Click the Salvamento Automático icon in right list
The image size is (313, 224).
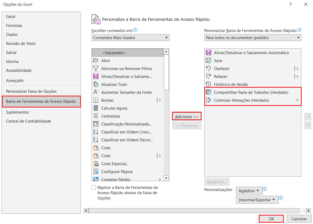(x=208, y=53)
